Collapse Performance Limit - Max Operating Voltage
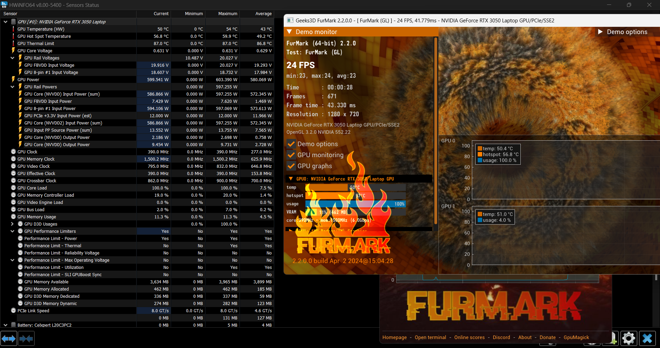 (12, 260)
